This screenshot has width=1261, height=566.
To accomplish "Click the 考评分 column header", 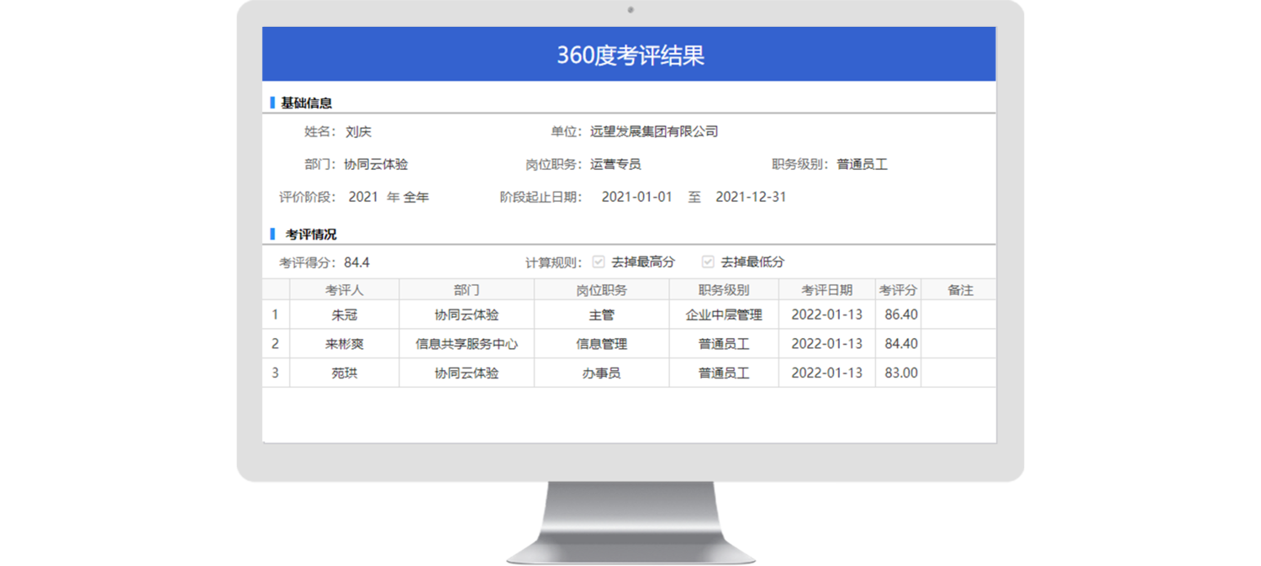I will click(897, 290).
